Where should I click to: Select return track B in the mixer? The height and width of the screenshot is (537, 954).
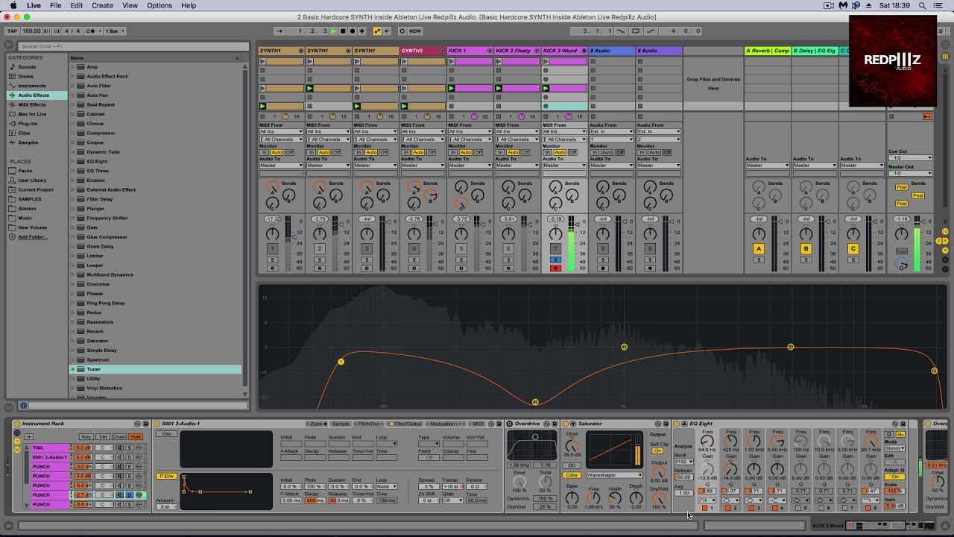click(806, 249)
